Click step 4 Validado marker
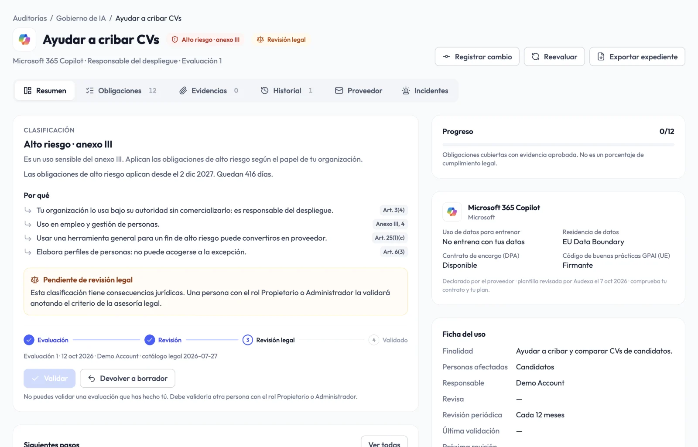 (x=373, y=340)
